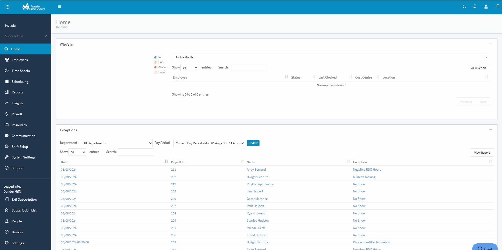
Task: Select the Absent radio button
Action: coord(155,67)
